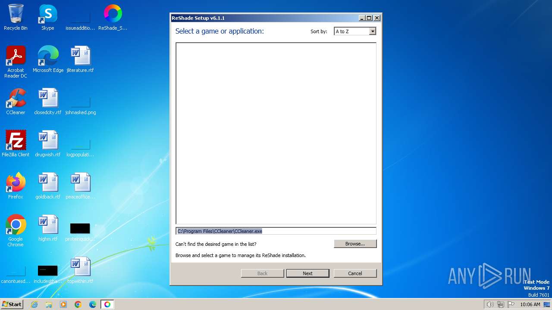Switch to ReShade Setup taskbar button

point(107,304)
